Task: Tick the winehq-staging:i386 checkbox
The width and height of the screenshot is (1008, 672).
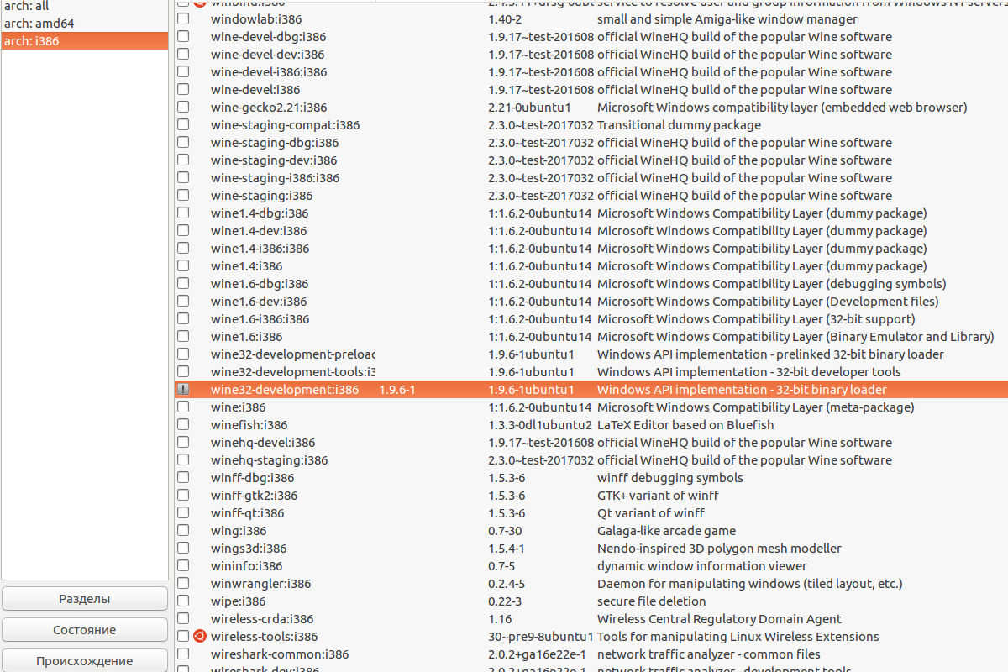Action: (x=183, y=459)
